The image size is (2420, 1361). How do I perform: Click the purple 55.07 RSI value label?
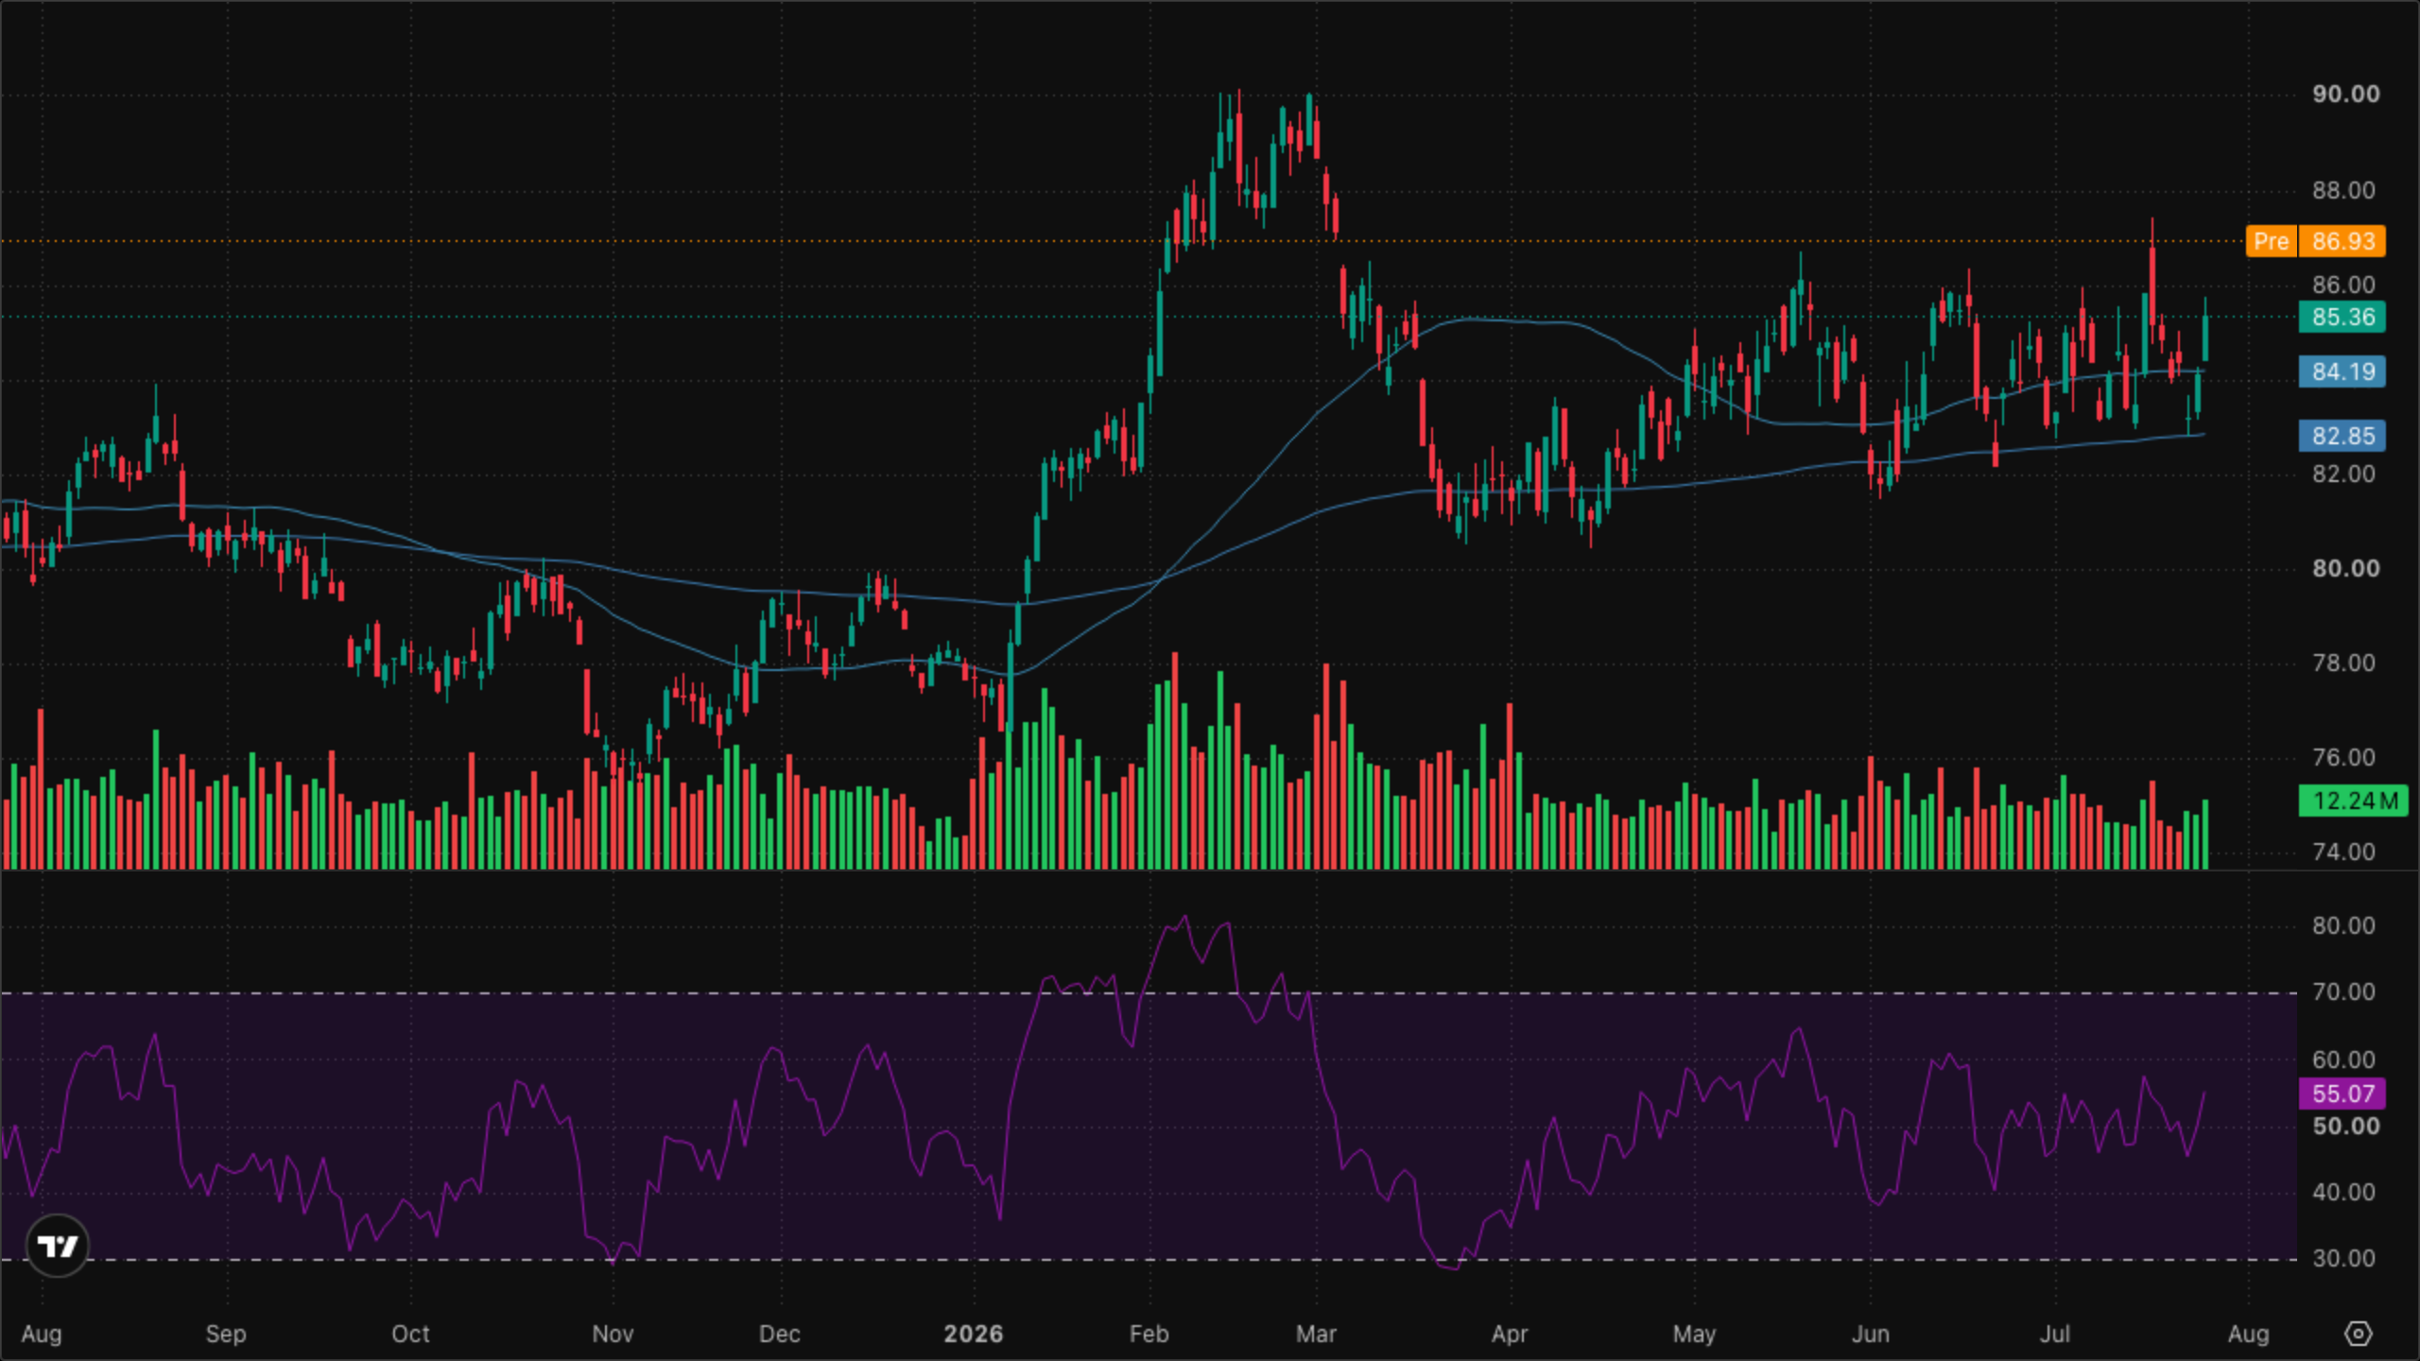(2342, 1094)
